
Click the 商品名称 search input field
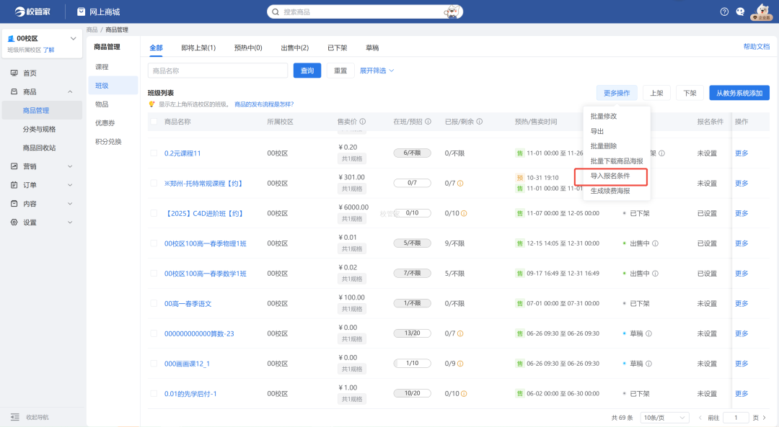pyautogui.click(x=216, y=71)
